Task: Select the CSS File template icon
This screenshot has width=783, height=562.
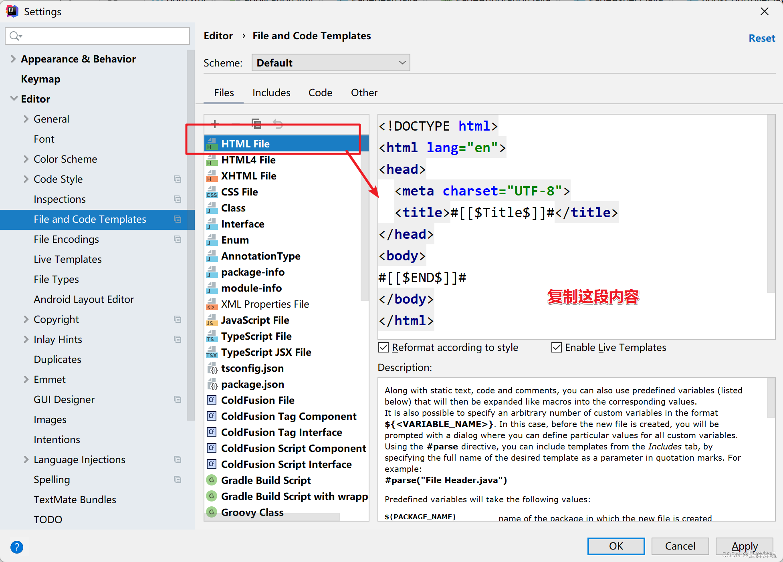Action: (x=212, y=192)
